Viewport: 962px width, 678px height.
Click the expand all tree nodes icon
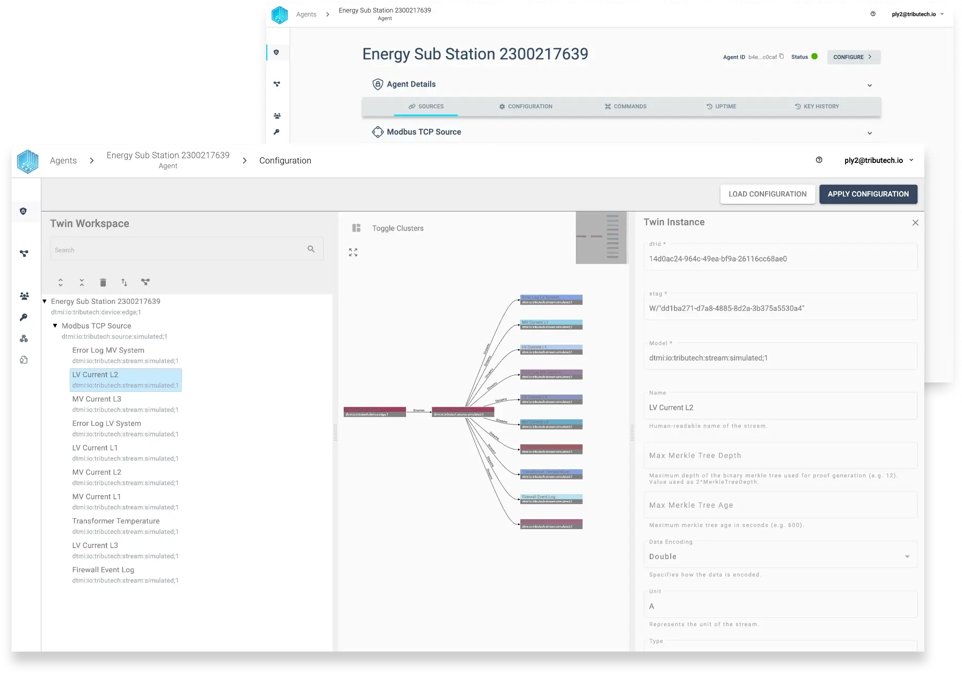point(61,282)
